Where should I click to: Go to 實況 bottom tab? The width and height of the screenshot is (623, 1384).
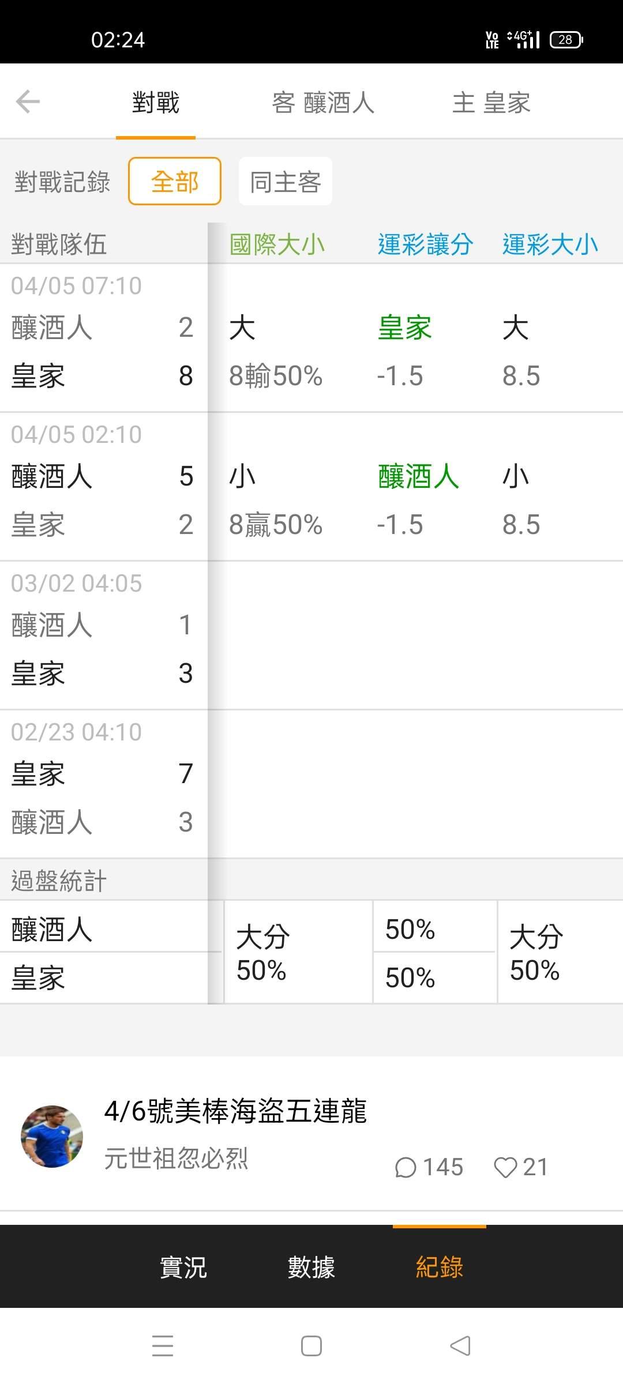pos(183,1267)
